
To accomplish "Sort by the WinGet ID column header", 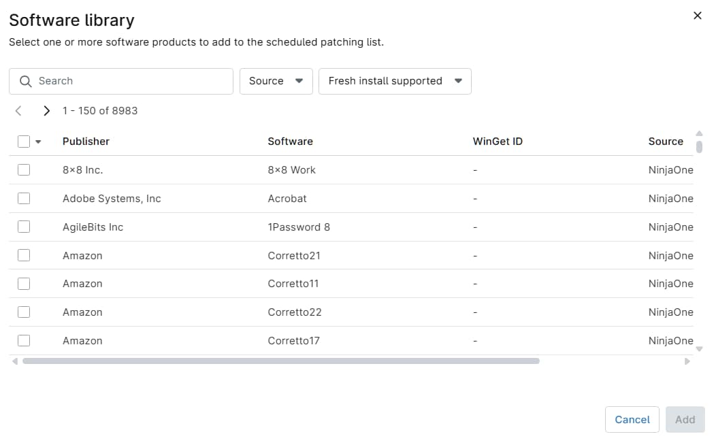I will point(498,142).
